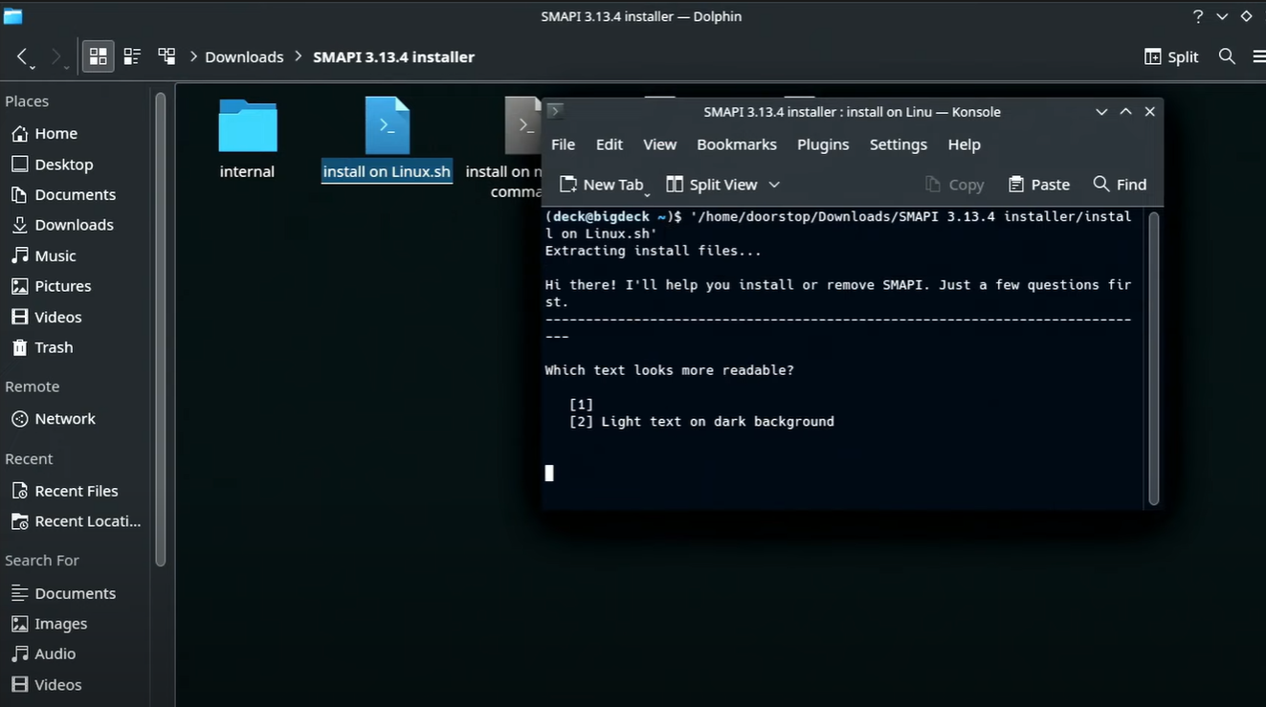Click the greyed Copy button in Konsole
This screenshot has width=1266, height=707.
click(x=954, y=185)
